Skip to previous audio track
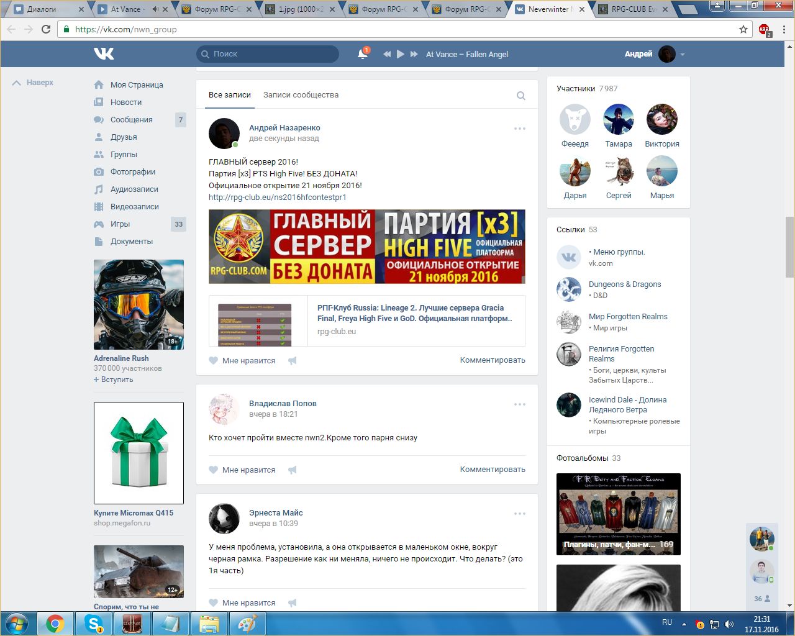 386,54
